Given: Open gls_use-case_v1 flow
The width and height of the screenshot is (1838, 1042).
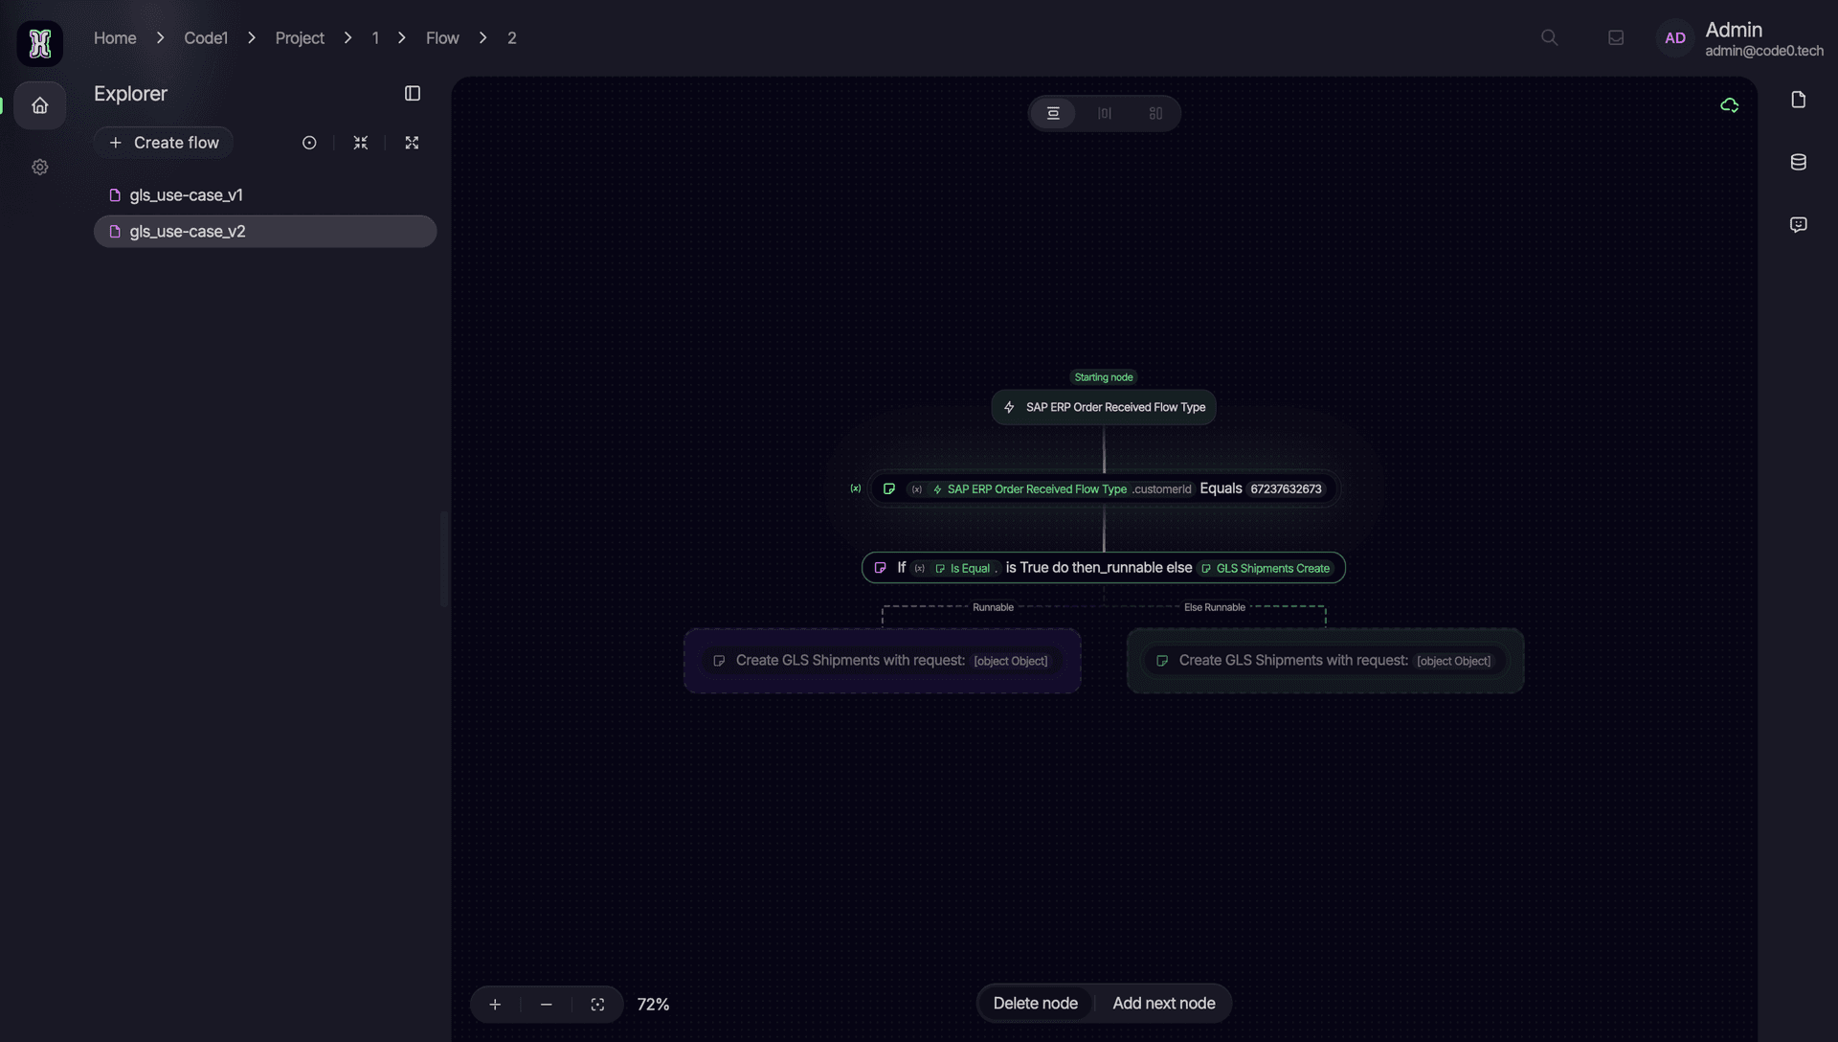Looking at the screenshot, I should [186, 195].
